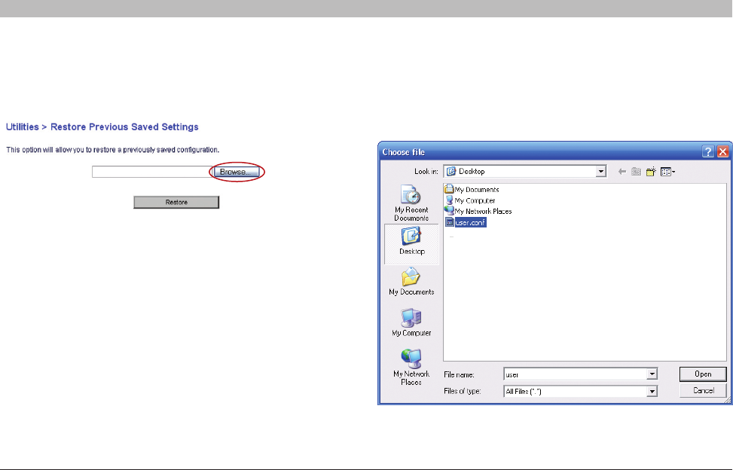The image size is (733, 470).
Task: Expand the Look in dropdown
Action: pyautogui.click(x=601, y=172)
